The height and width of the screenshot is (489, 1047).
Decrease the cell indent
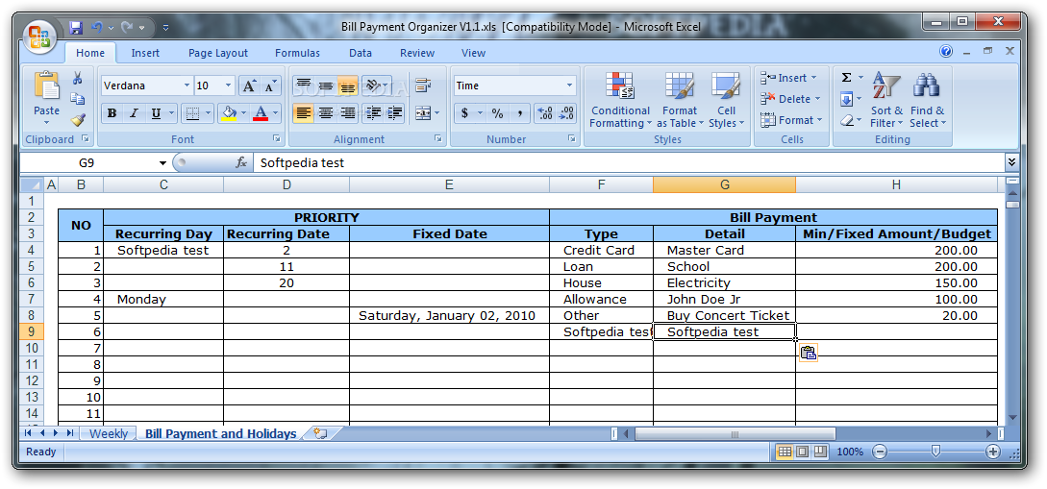tap(374, 113)
